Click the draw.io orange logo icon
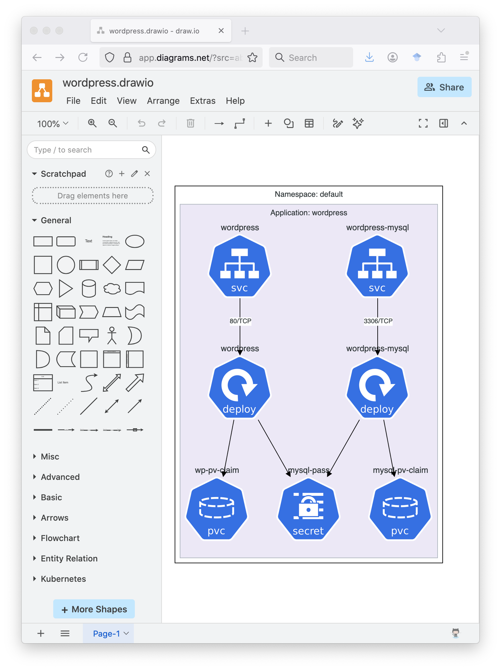 click(42, 91)
